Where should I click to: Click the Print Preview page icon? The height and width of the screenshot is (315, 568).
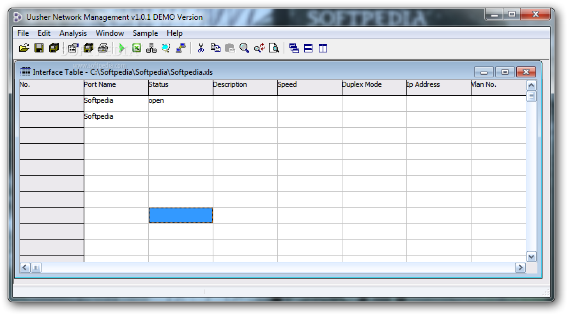[274, 48]
